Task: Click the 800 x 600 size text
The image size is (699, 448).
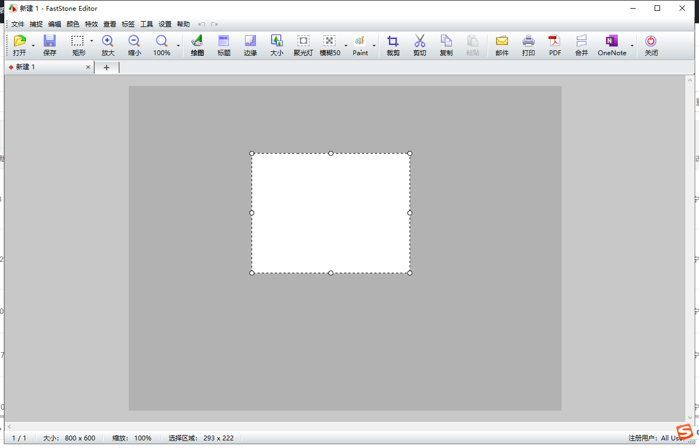Action: pos(80,438)
